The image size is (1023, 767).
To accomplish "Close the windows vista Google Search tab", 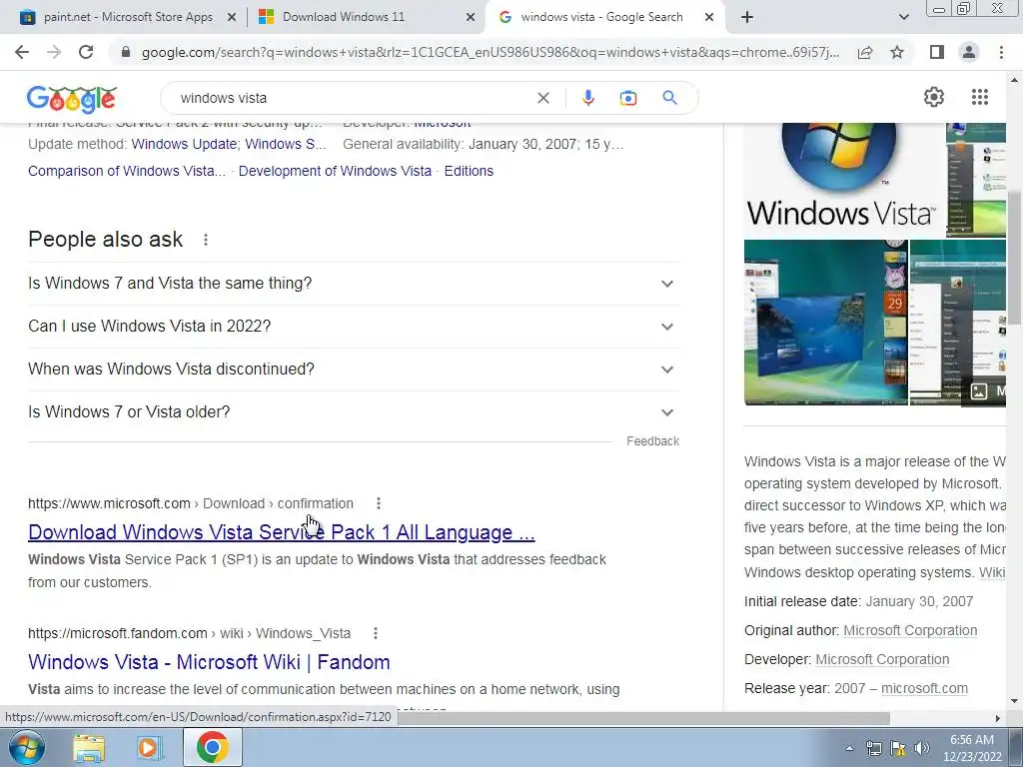I will [709, 18].
